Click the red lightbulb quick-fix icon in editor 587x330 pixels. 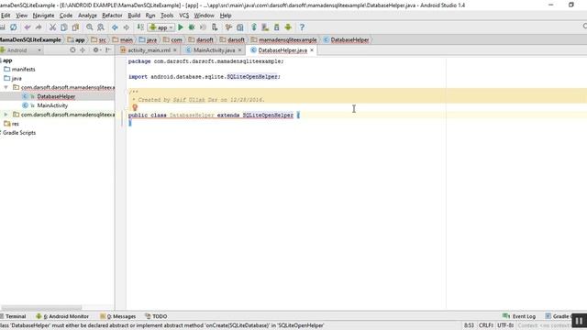click(135, 108)
